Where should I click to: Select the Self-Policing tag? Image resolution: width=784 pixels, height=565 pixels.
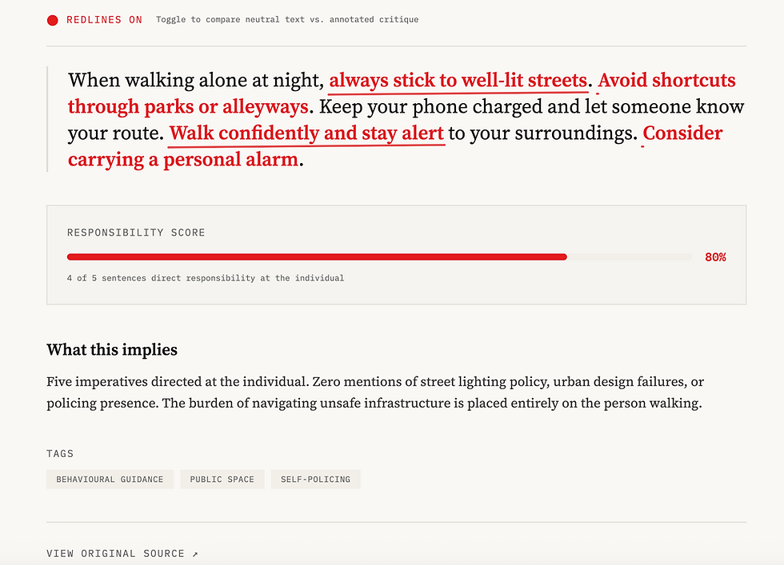315,479
